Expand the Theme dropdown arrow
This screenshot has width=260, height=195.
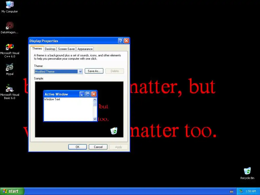[80, 71]
